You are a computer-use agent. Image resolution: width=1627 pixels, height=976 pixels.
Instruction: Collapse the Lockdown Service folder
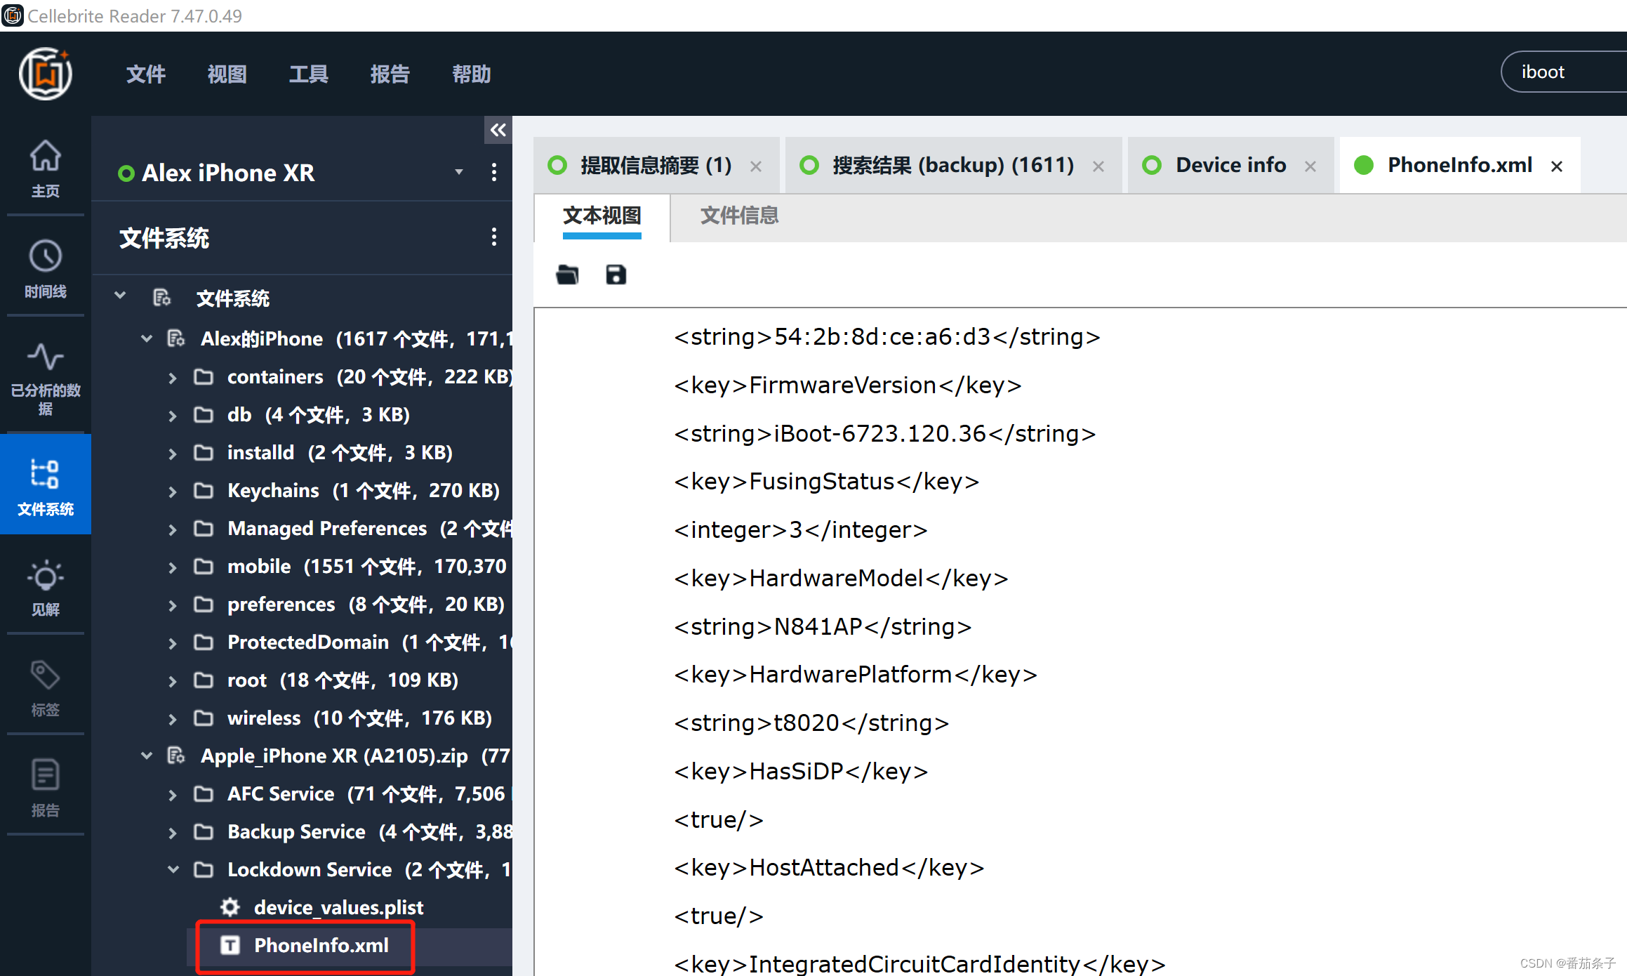pos(173,869)
